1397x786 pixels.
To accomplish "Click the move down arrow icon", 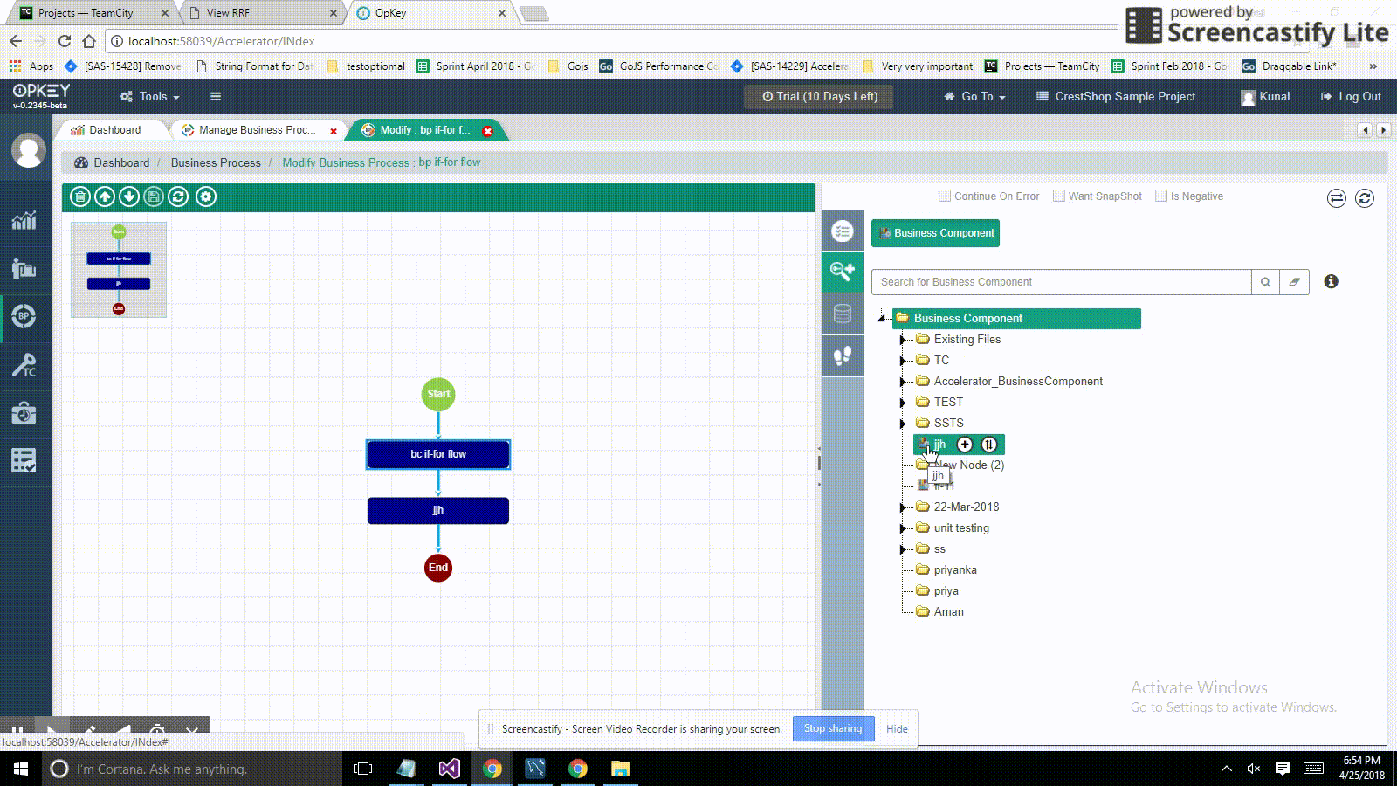I will [x=129, y=196].
